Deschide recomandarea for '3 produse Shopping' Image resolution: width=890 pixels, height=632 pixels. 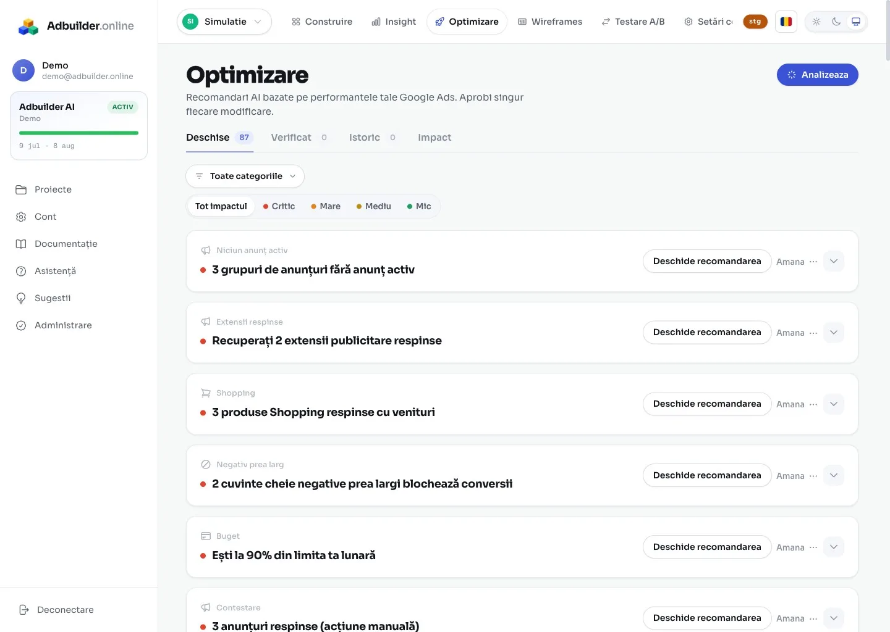coord(707,404)
